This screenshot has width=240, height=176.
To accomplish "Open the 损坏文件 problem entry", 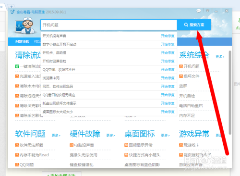I will (192, 76).
